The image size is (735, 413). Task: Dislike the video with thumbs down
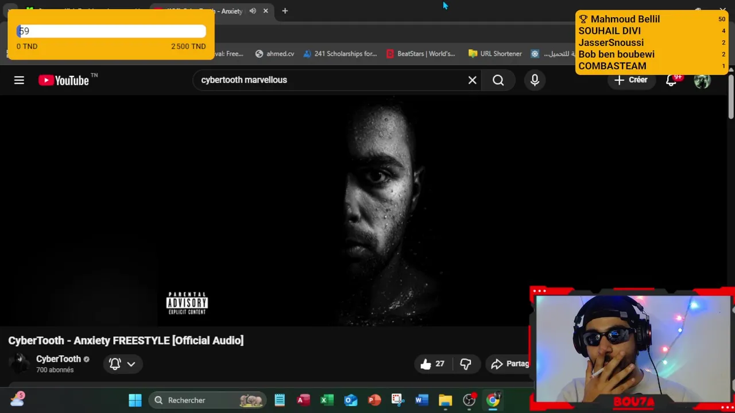[x=466, y=364]
